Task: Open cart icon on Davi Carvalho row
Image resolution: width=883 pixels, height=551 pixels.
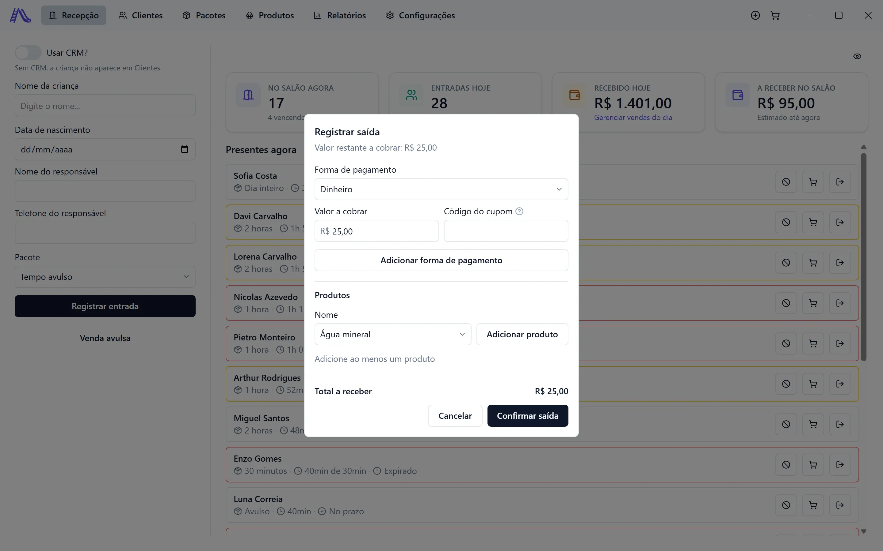Action: pyautogui.click(x=813, y=222)
